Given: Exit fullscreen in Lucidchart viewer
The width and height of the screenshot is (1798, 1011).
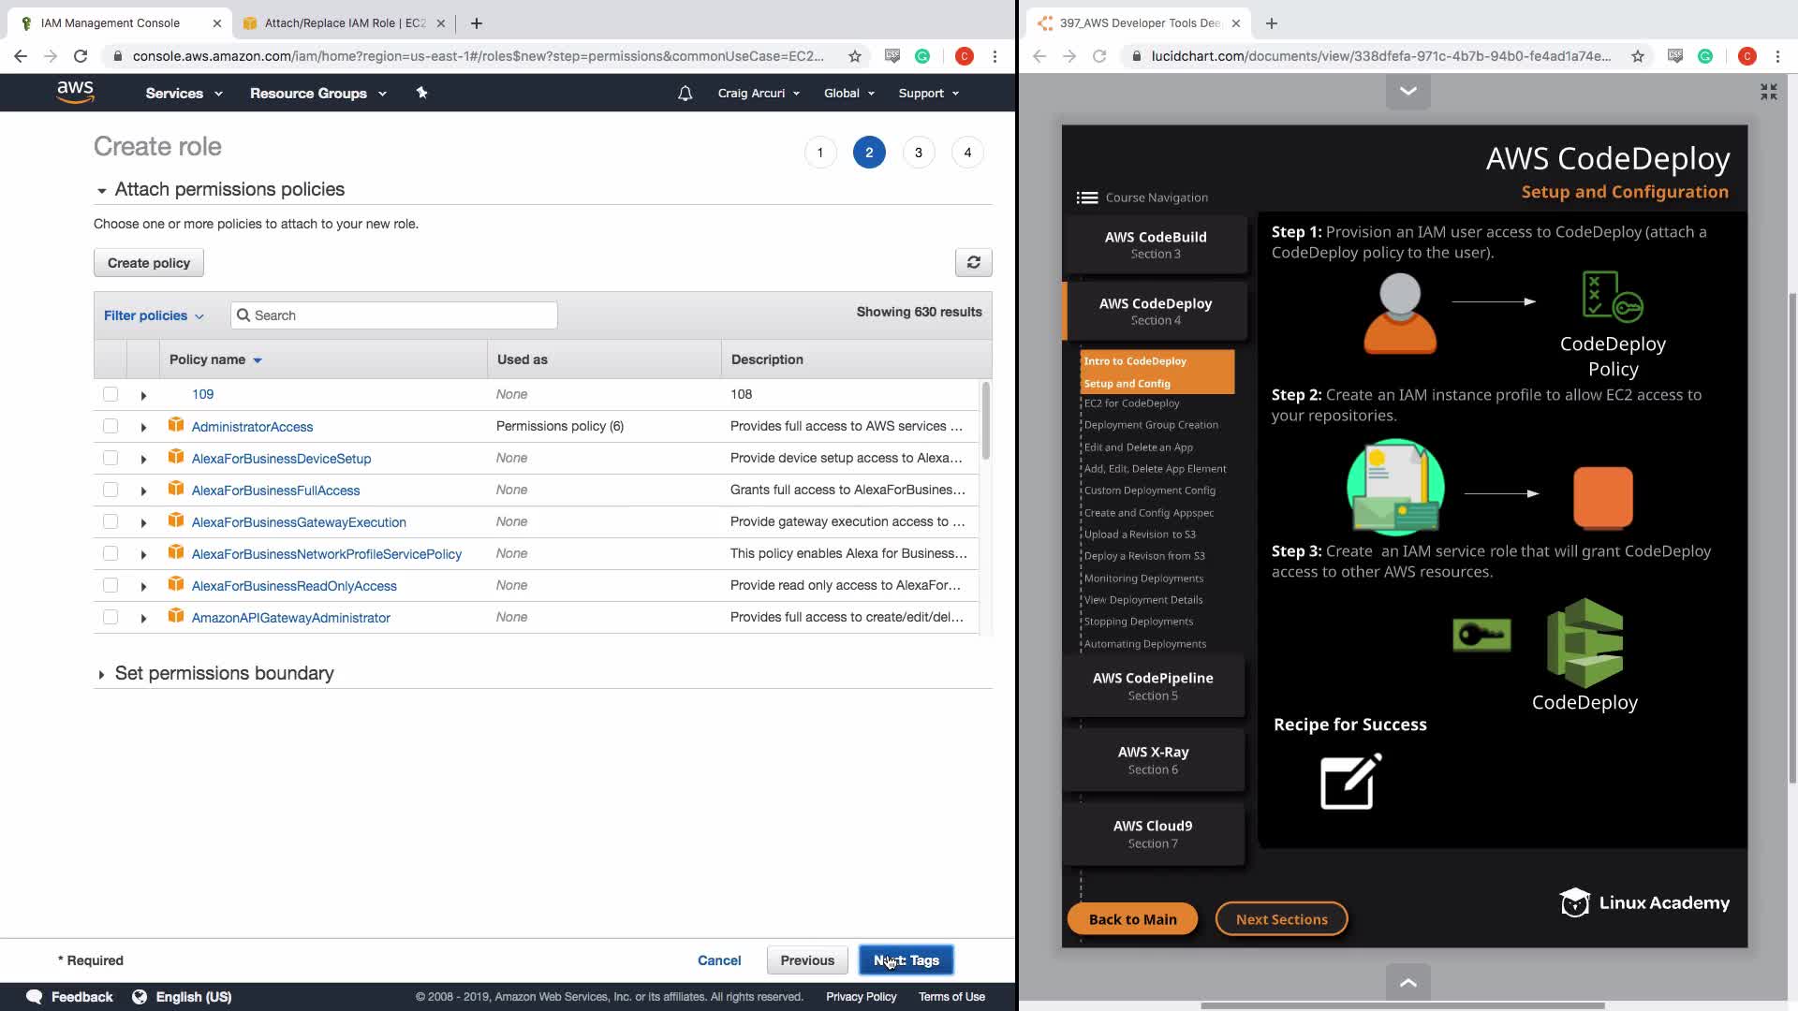Looking at the screenshot, I should (x=1768, y=92).
